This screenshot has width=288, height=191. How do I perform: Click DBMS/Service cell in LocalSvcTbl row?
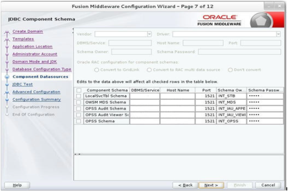coord(145,96)
